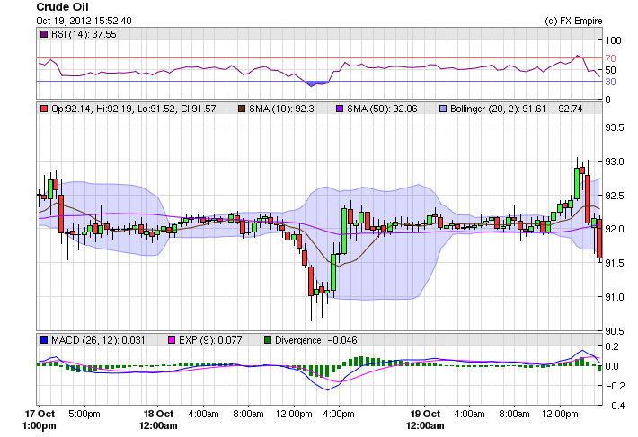Click the 93.0 price axis label
The image size is (638, 437).
click(615, 162)
